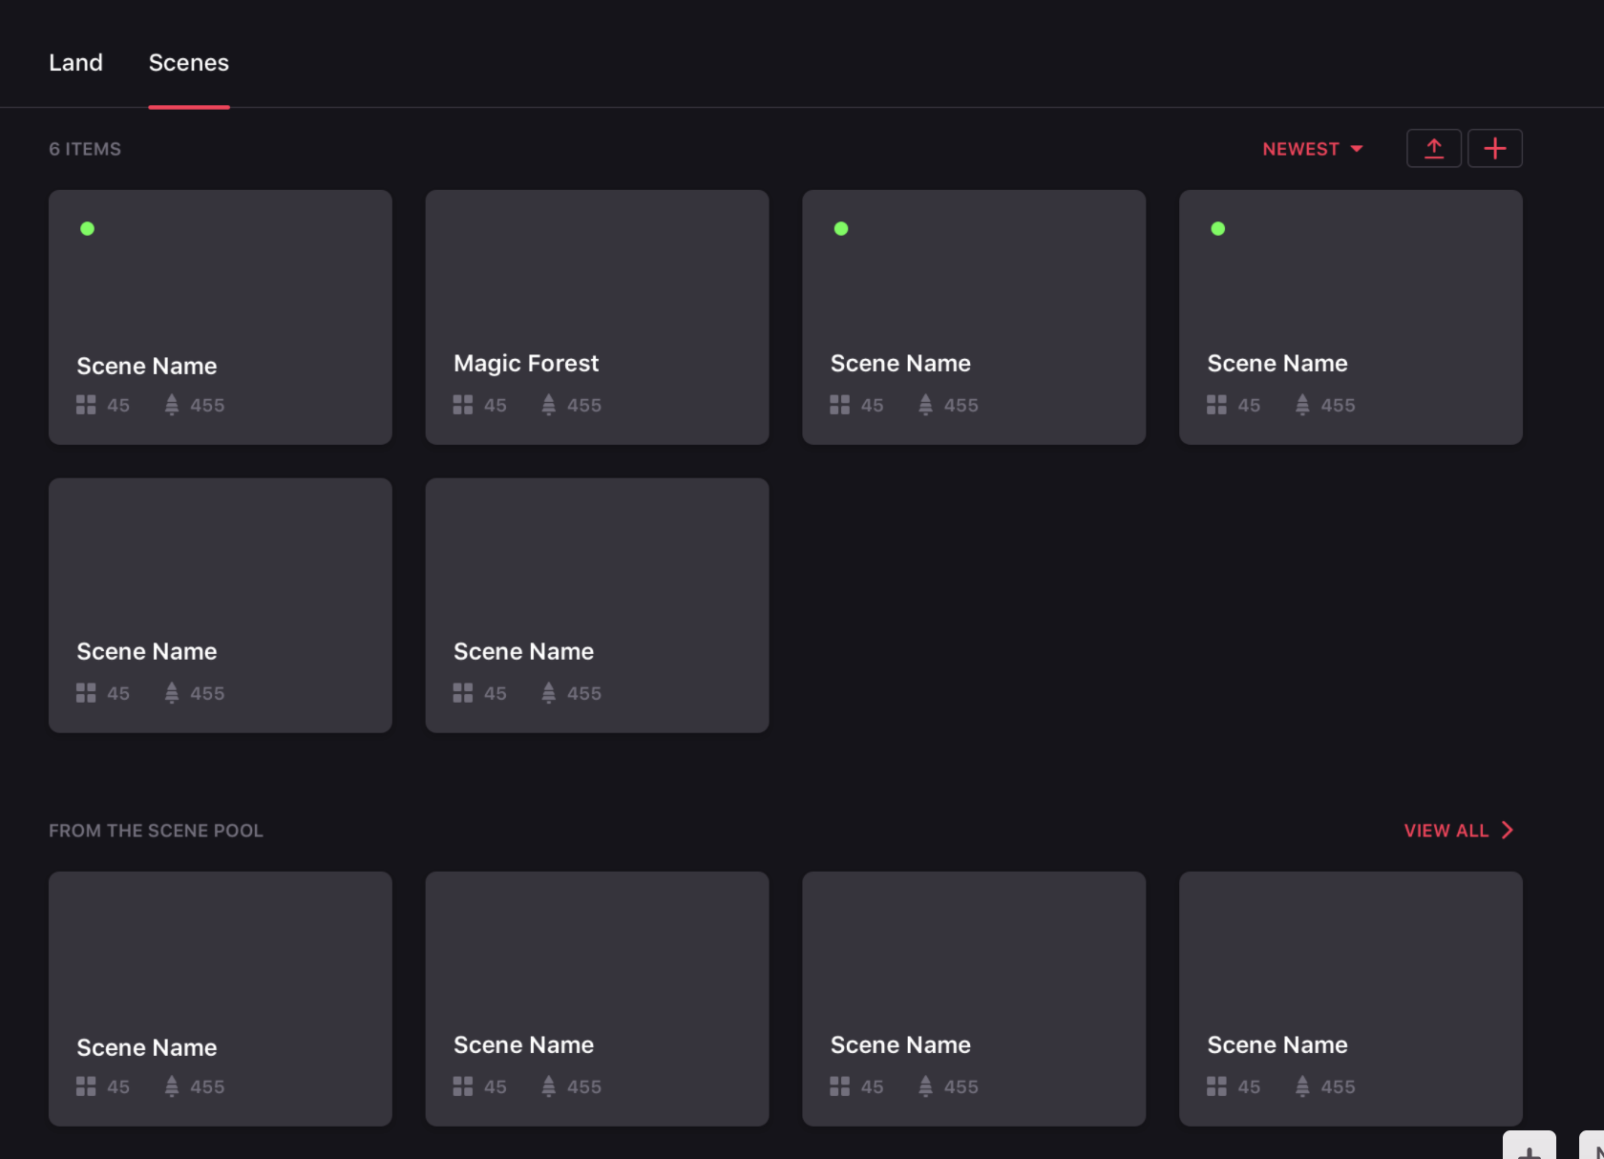Switch to the Land tab
Screen dimensions: 1604x1159
[75, 62]
